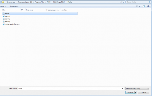The image size is (152, 96).
Task: Click the Имя файла input field
Action: 70,89
